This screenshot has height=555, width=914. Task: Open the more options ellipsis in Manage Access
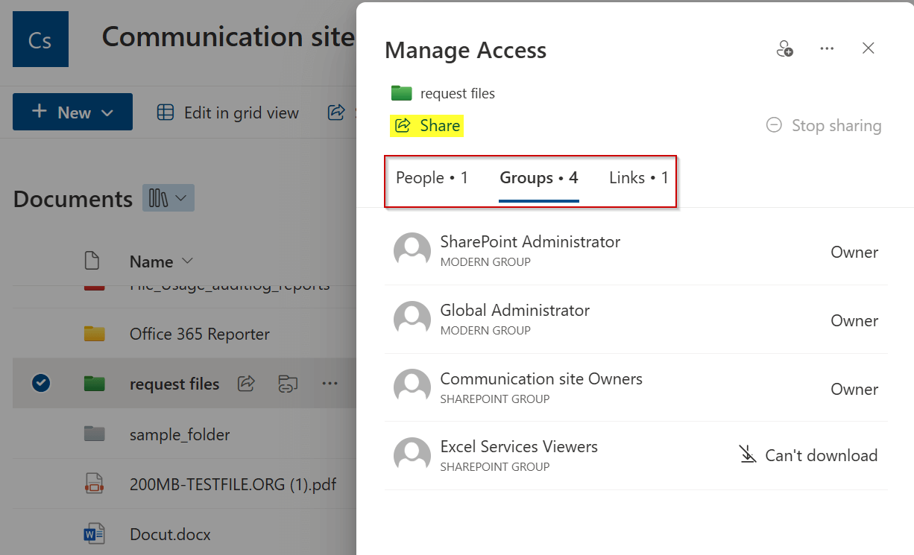tap(827, 48)
